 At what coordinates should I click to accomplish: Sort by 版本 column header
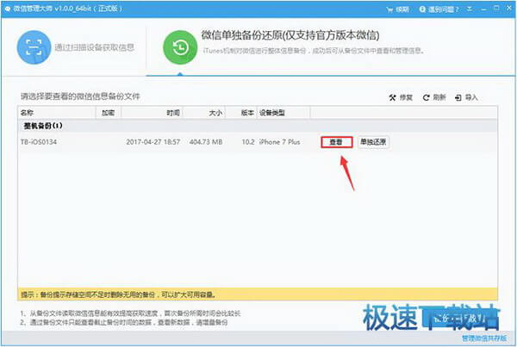241,113
